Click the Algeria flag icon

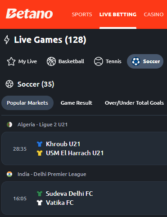click(9, 125)
